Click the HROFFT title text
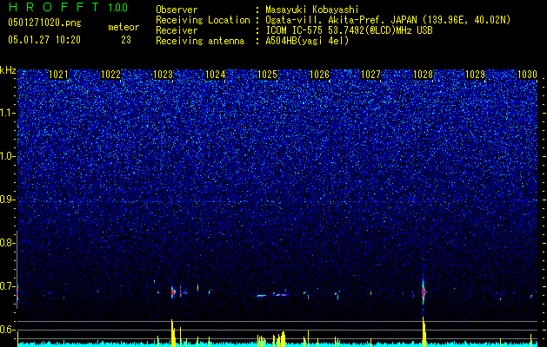This screenshot has width=547, height=347. point(55,7)
